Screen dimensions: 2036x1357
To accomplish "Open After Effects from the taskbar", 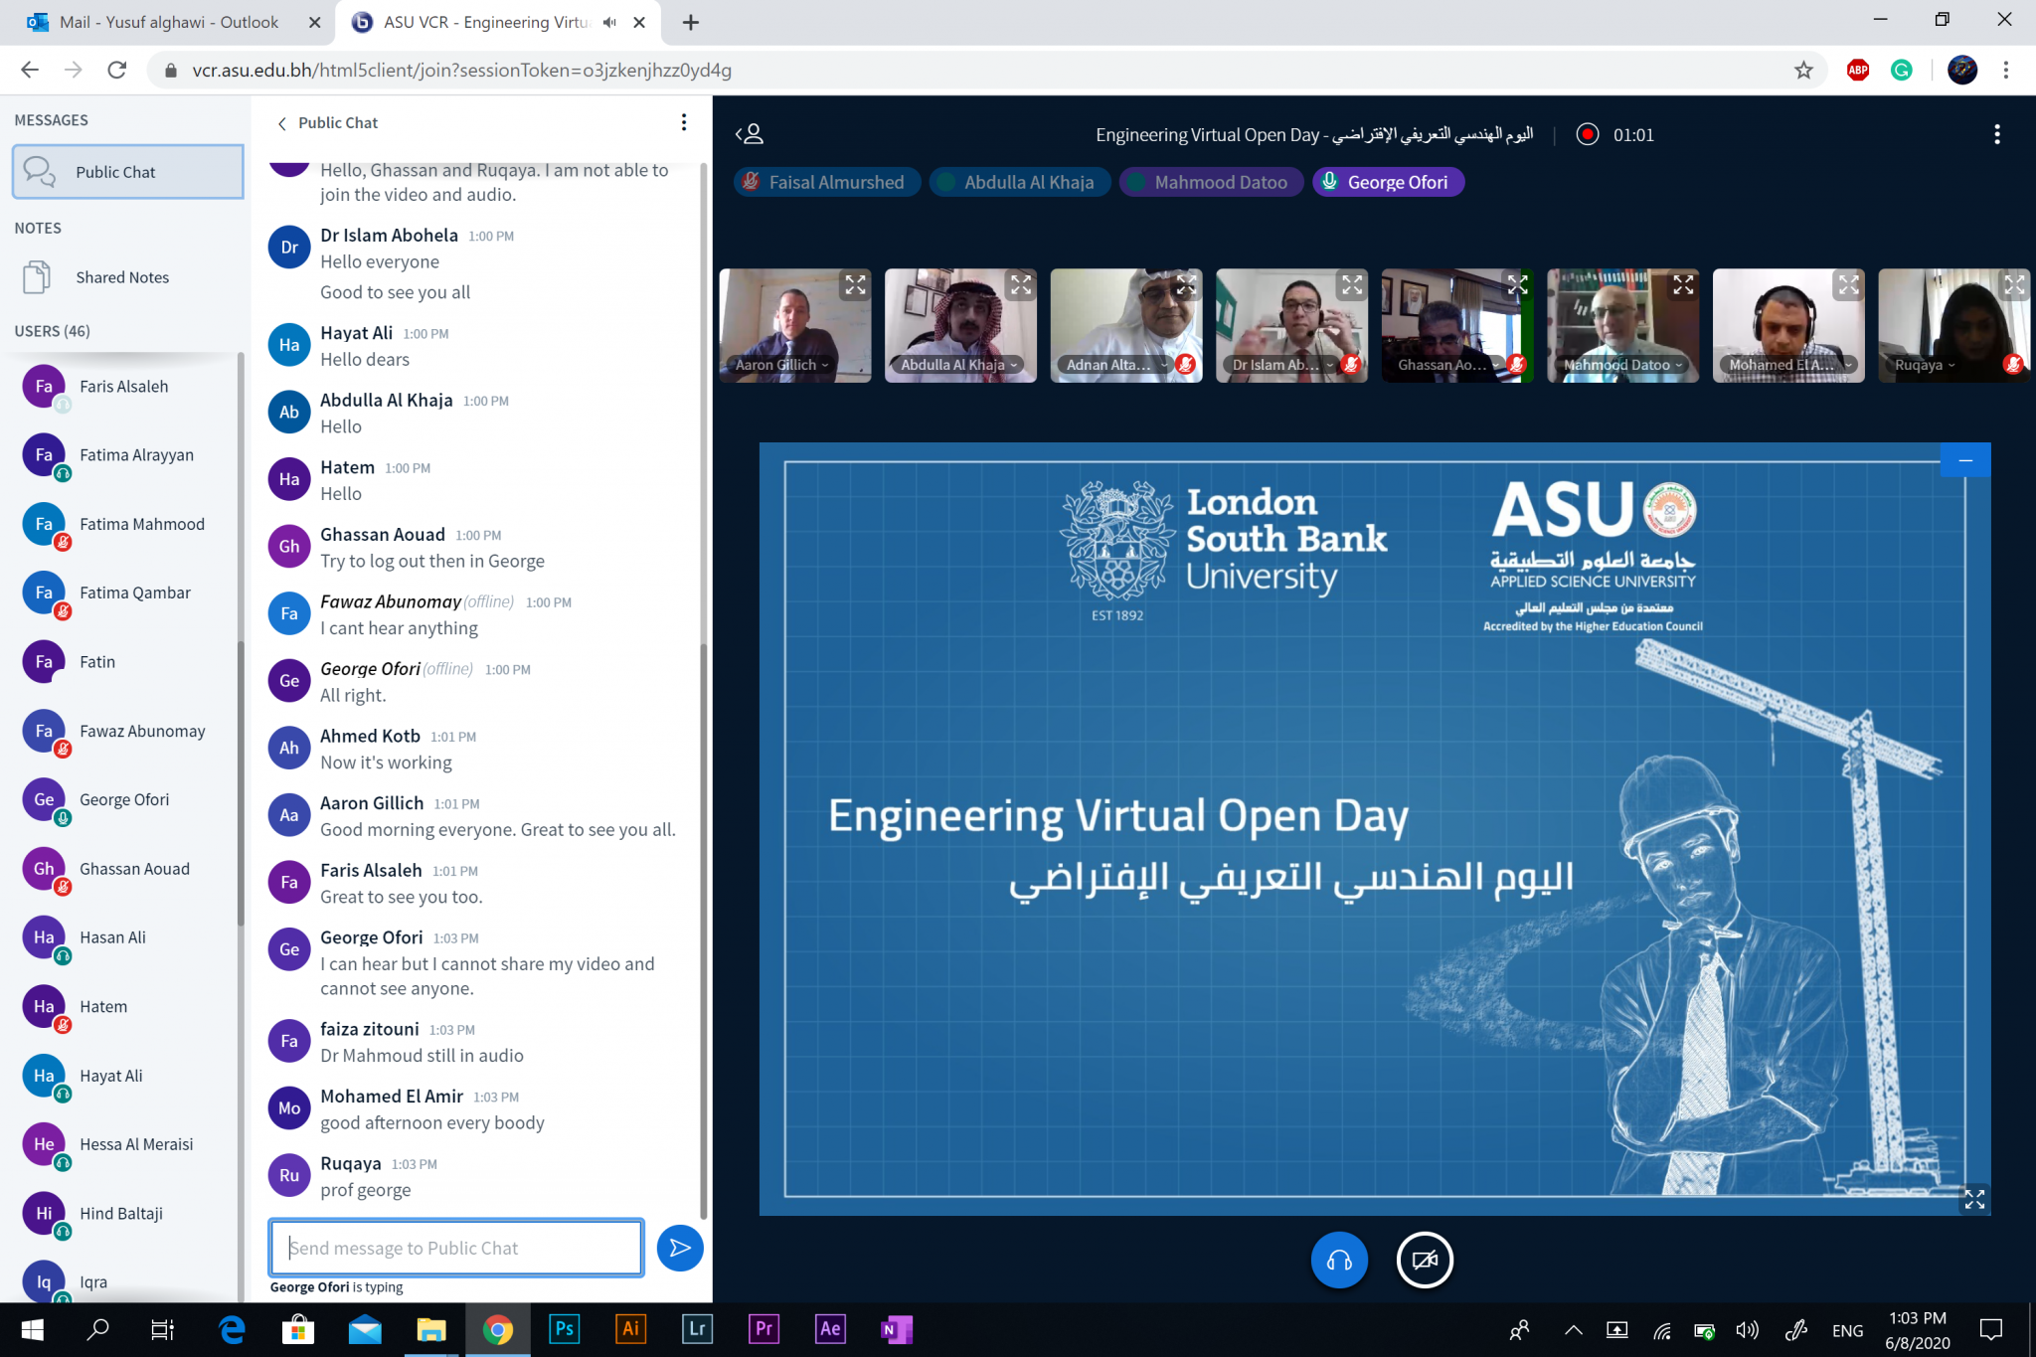I will 830,1329.
